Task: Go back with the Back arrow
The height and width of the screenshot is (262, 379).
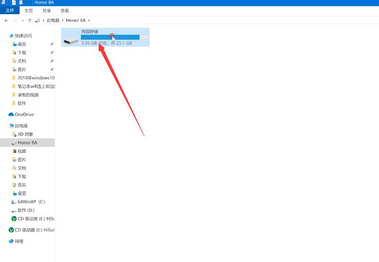Action: 6,21
